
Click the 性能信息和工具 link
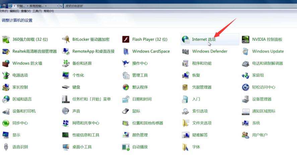tap(86, 135)
